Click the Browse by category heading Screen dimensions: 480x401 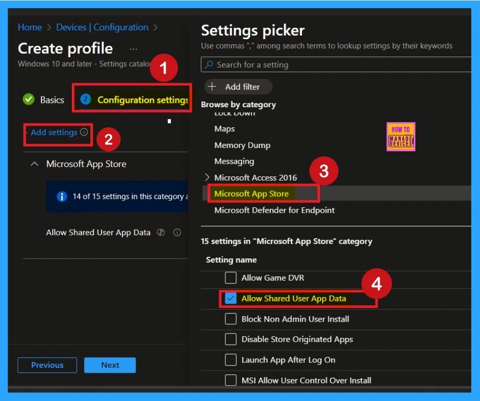pyautogui.click(x=238, y=104)
